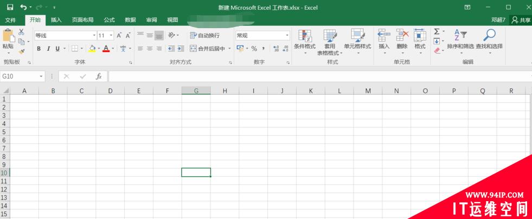Open 套用表格格式 table styles
This screenshot has width=532, height=219.
(330, 42)
